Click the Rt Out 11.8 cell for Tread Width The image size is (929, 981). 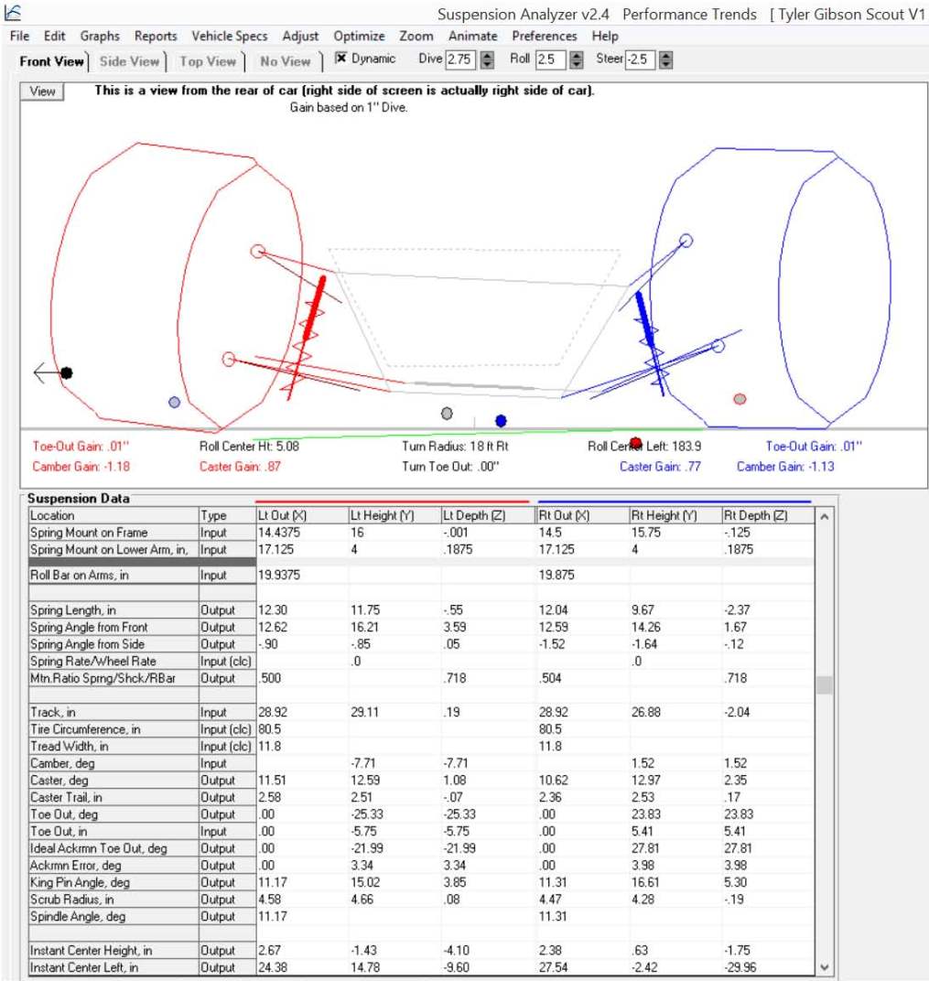583,746
